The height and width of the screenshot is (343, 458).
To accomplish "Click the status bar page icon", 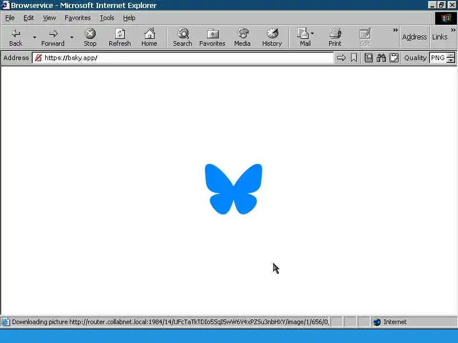I will (5, 322).
